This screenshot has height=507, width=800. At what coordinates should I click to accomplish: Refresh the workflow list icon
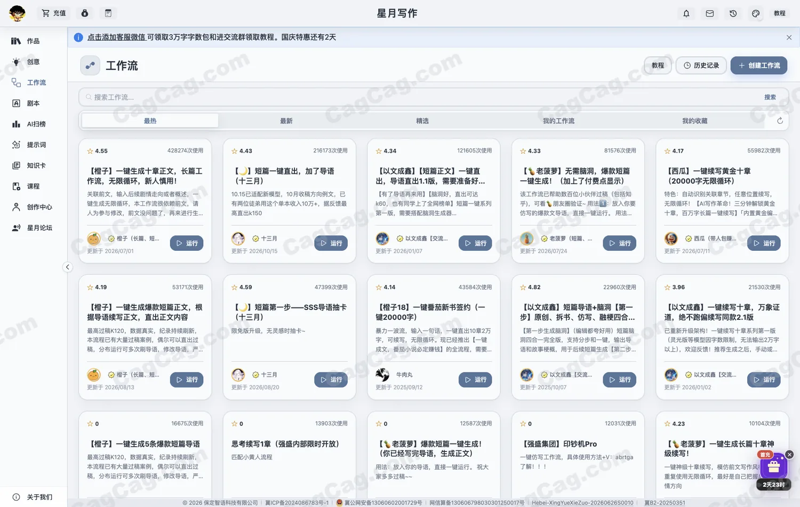(x=780, y=121)
